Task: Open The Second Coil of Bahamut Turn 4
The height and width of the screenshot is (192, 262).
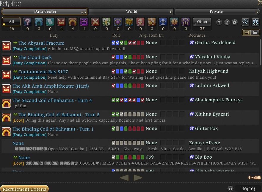Action: (130, 103)
